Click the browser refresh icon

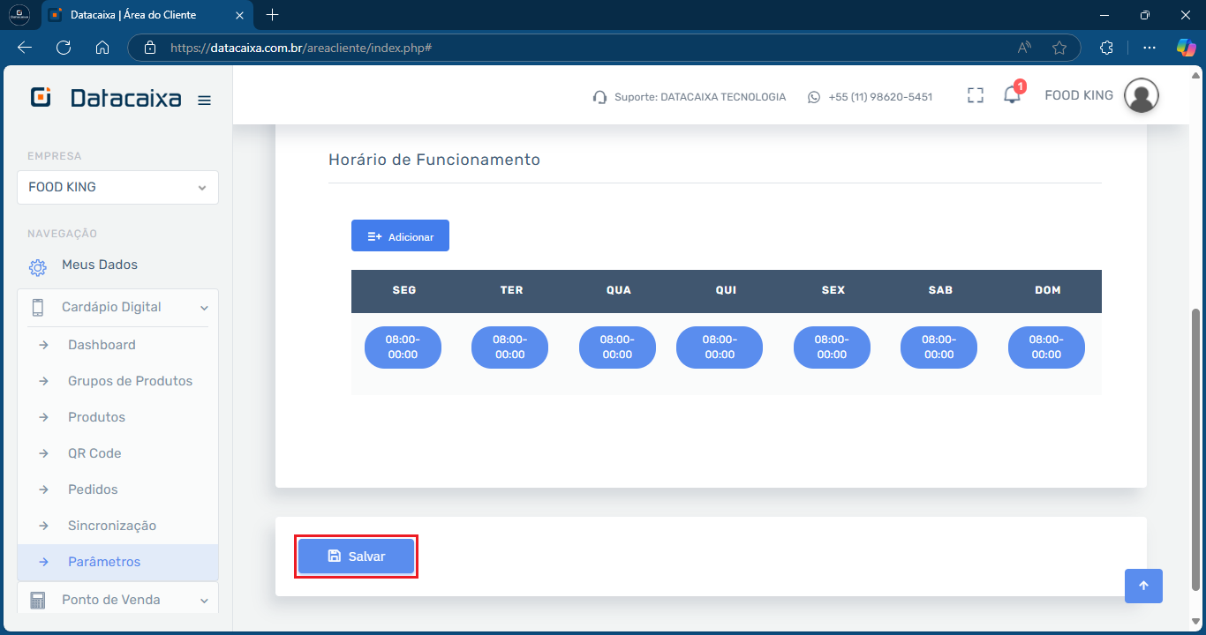pos(64,48)
